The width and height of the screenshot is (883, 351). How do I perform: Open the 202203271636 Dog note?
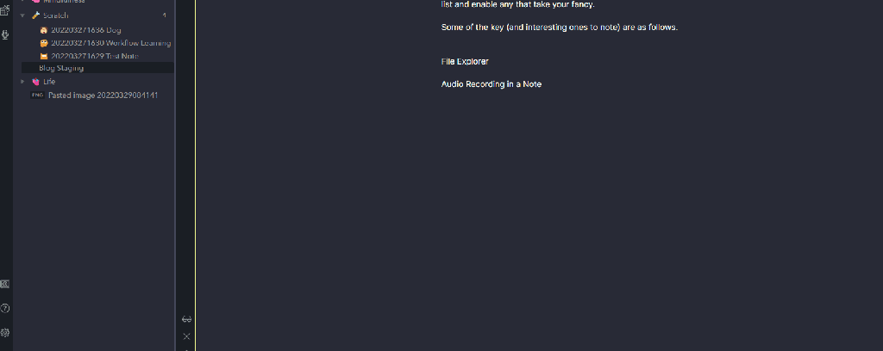(x=86, y=30)
